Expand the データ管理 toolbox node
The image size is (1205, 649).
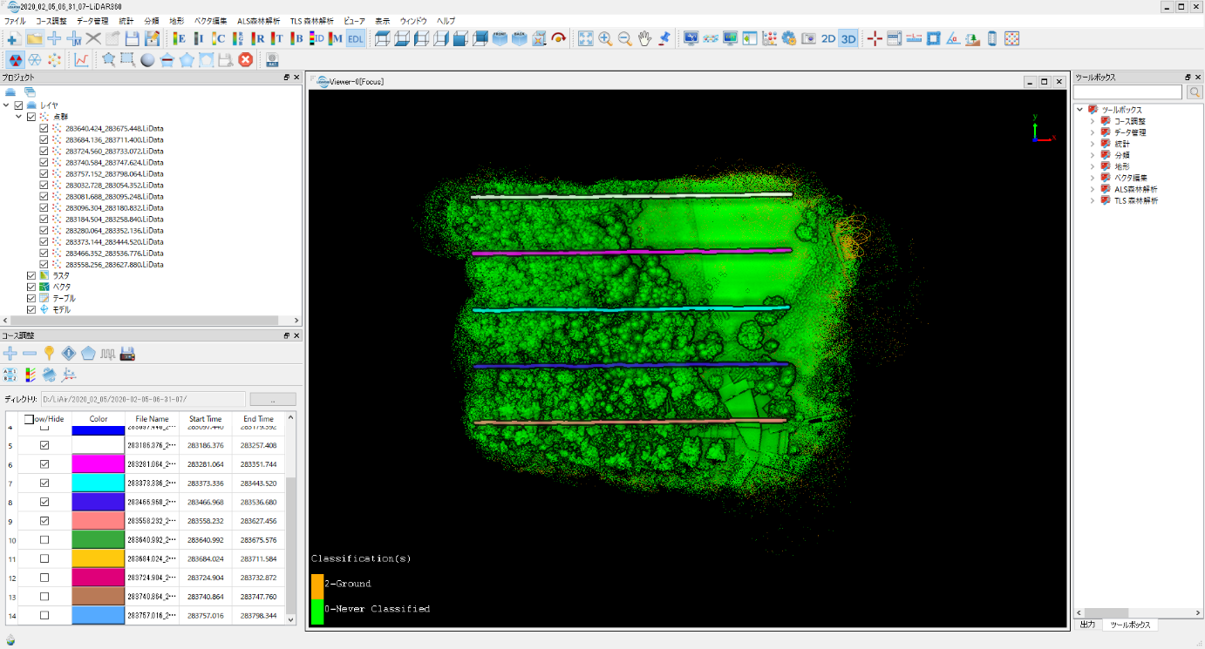tap(1093, 132)
